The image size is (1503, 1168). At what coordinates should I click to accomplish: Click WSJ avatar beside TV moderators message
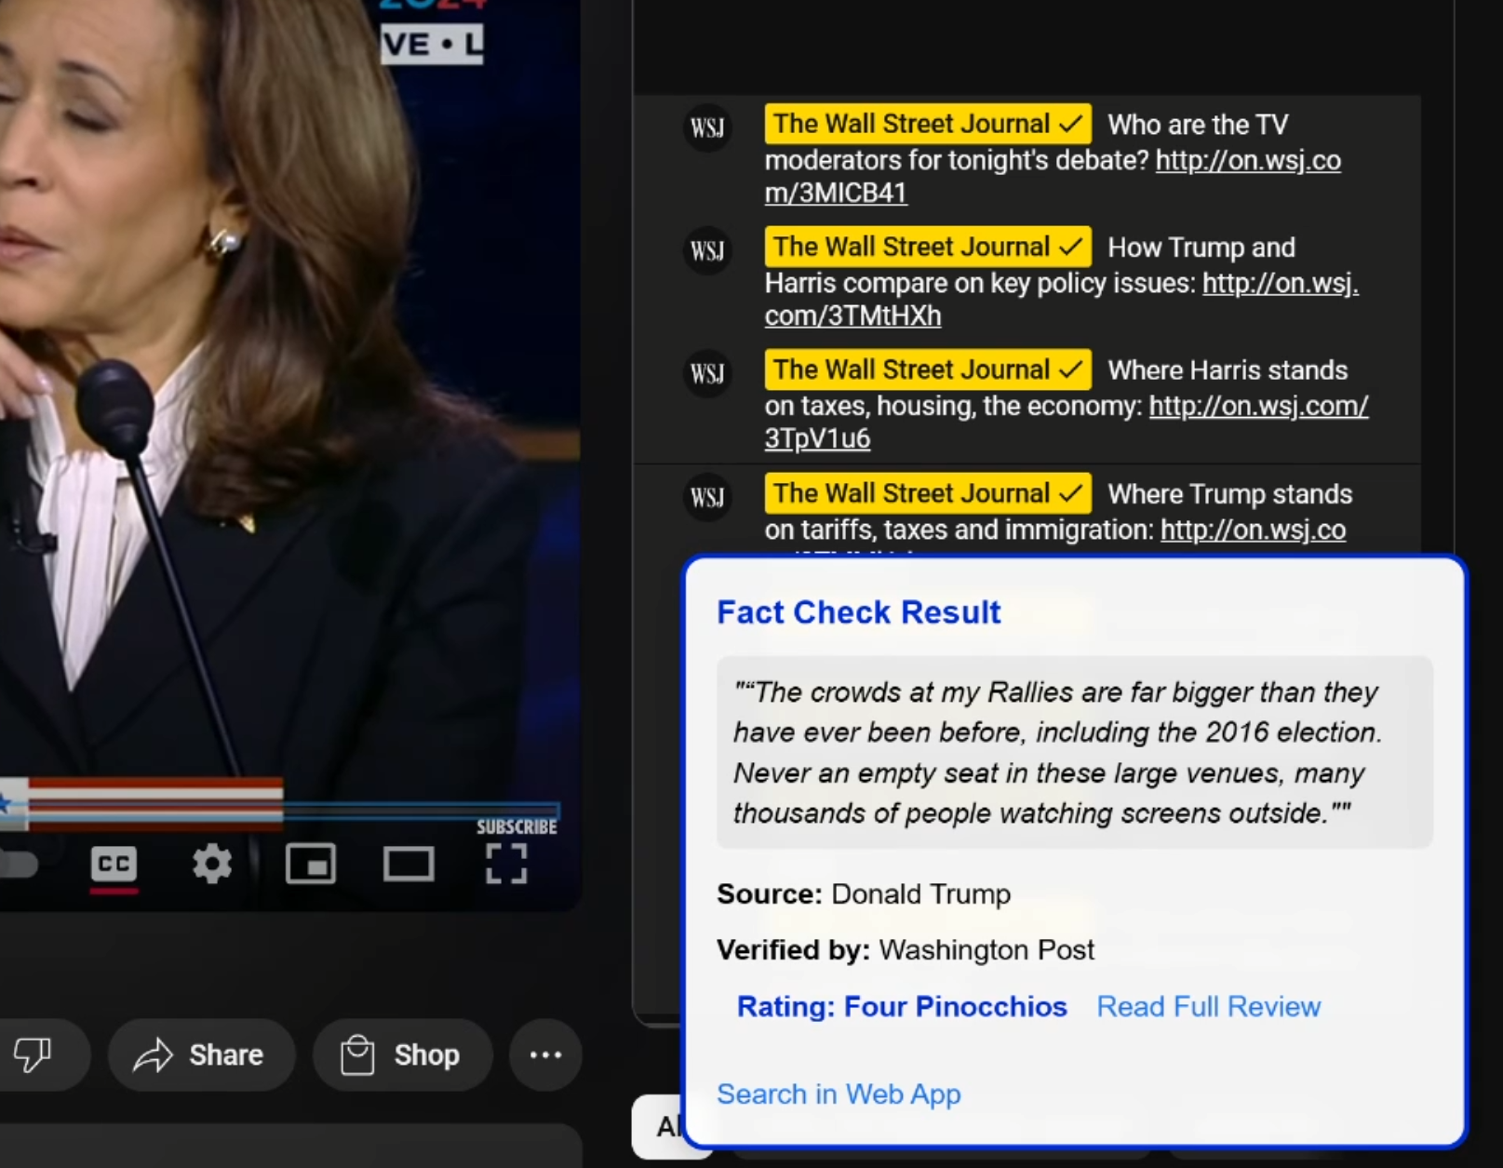(x=707, y=128)
